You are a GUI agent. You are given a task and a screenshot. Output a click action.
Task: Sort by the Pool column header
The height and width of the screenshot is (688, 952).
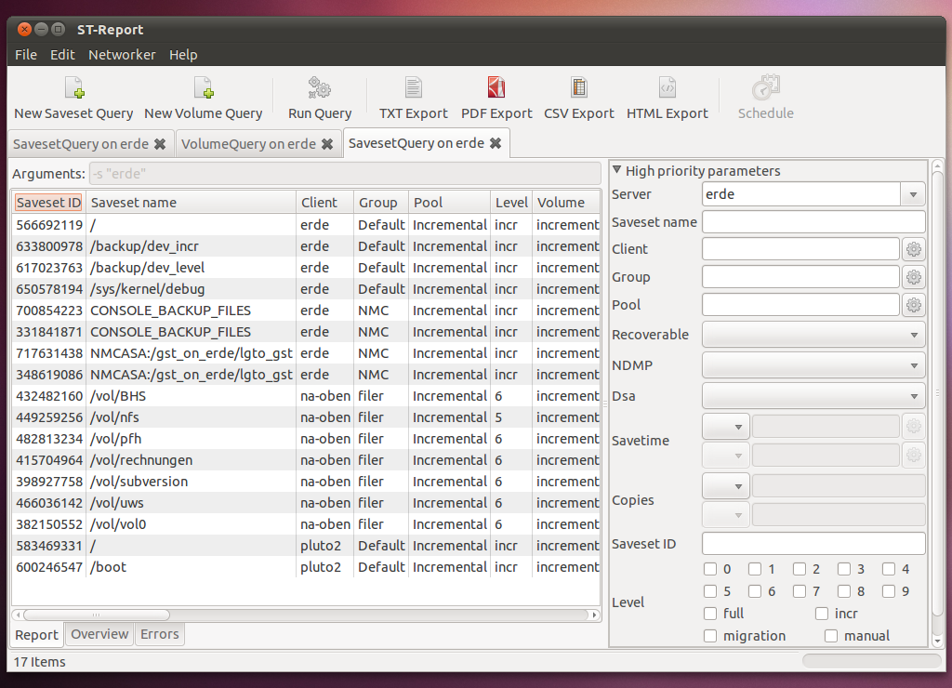point(449,202)
